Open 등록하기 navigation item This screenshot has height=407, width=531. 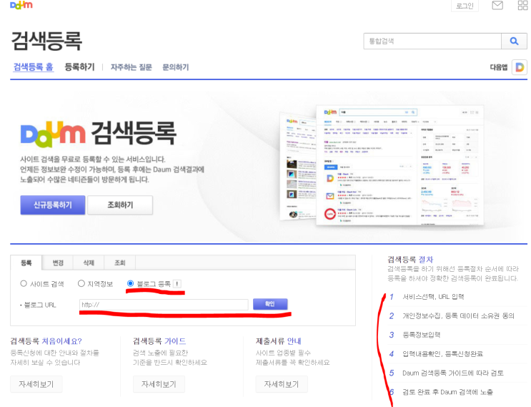click(x=79, y=67)
